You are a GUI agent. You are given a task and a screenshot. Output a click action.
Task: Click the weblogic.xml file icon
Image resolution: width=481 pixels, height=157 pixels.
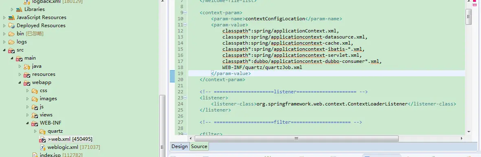click(43, 148)
